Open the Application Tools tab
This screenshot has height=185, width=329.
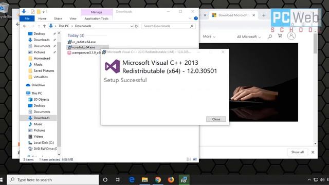point(97,18)
